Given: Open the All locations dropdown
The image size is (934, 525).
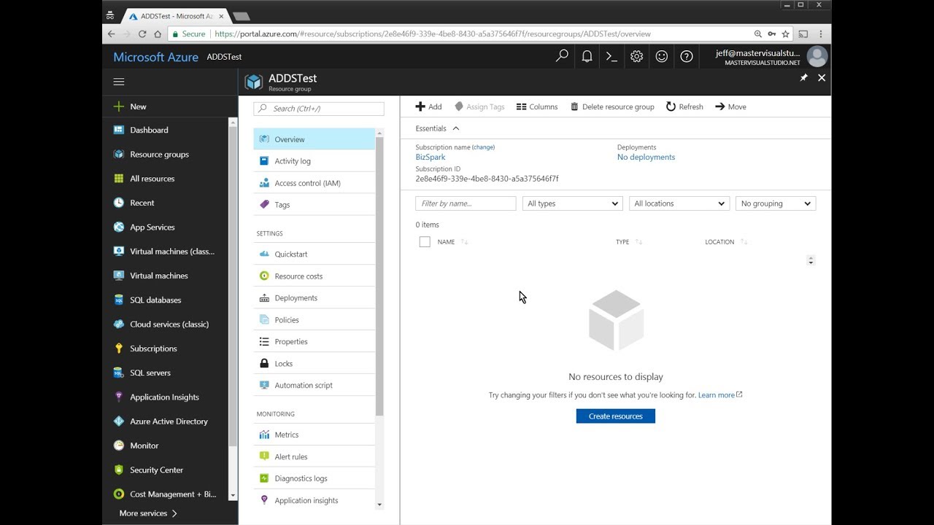Looking at the screenshot, I should 679,203.
